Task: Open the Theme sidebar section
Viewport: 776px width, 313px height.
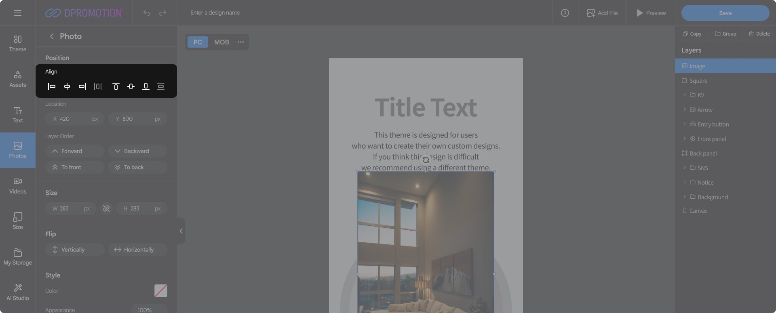Action: click(x=18, y=44)
